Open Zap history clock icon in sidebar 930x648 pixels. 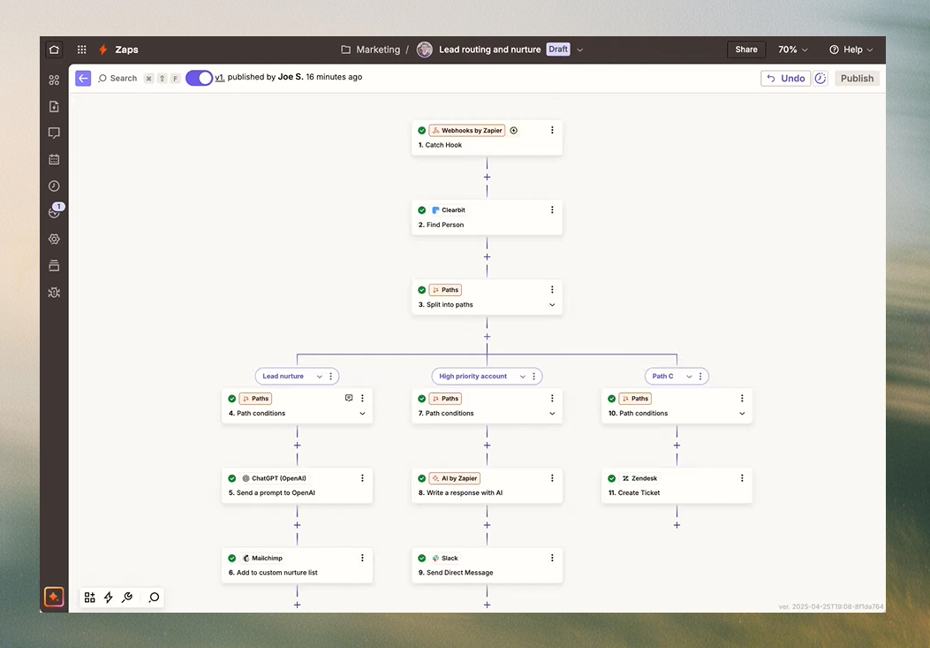(x=54, y=187)
